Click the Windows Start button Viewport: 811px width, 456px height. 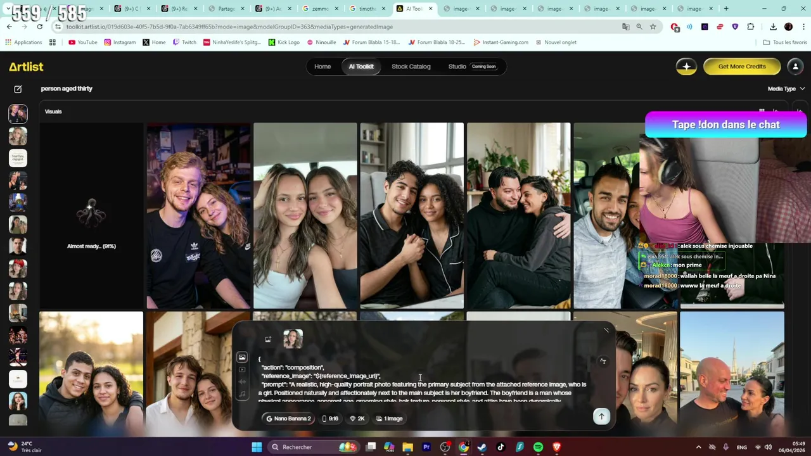point(257,447)
